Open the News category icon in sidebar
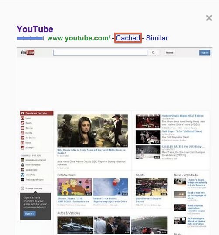Image resolution: width=219 pixels, height=235 pixels. 23,143
